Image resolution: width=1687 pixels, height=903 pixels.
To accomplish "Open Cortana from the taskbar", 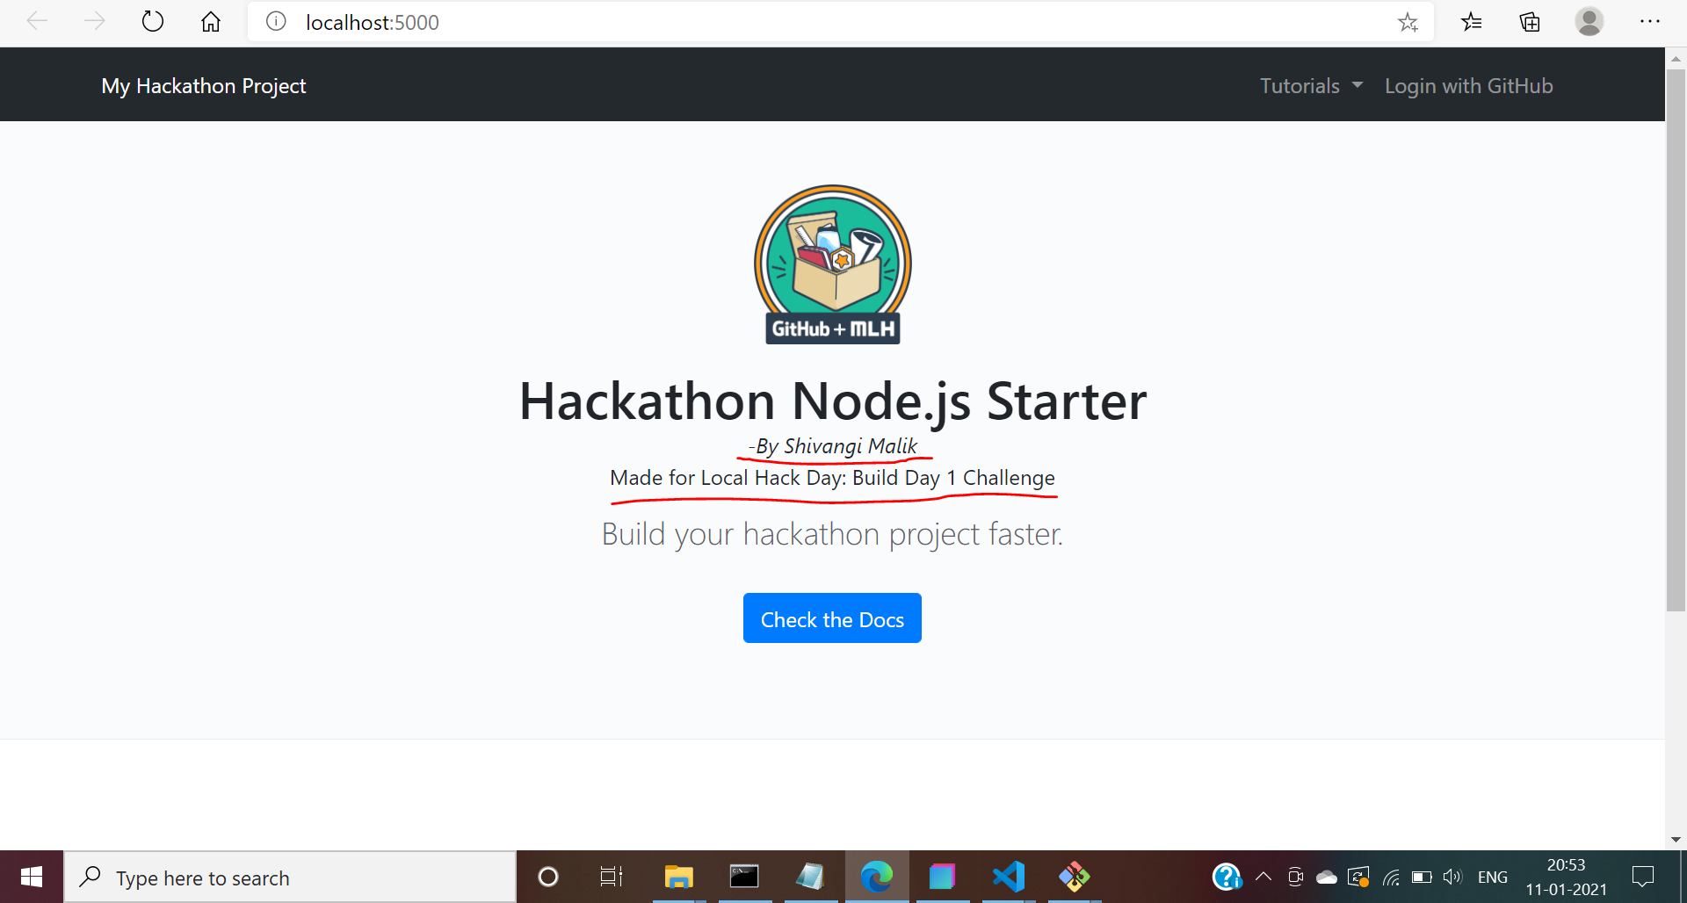I will pyautogui.click(x=548, y=877).
